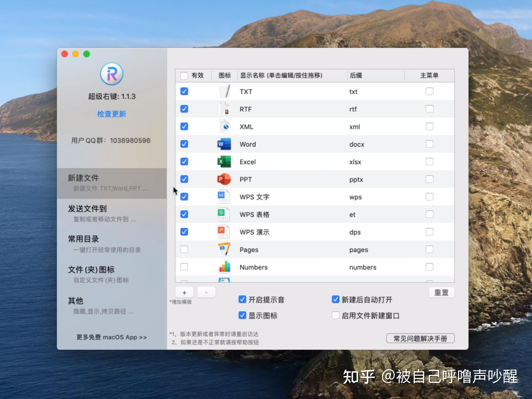The height and width of the screenshot is (399, 532).
Task: Click the WPS 文字 file icon
Action: (224, 197)
